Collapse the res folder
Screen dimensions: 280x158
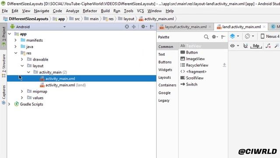pyautogui.click(x=16, y=53)
